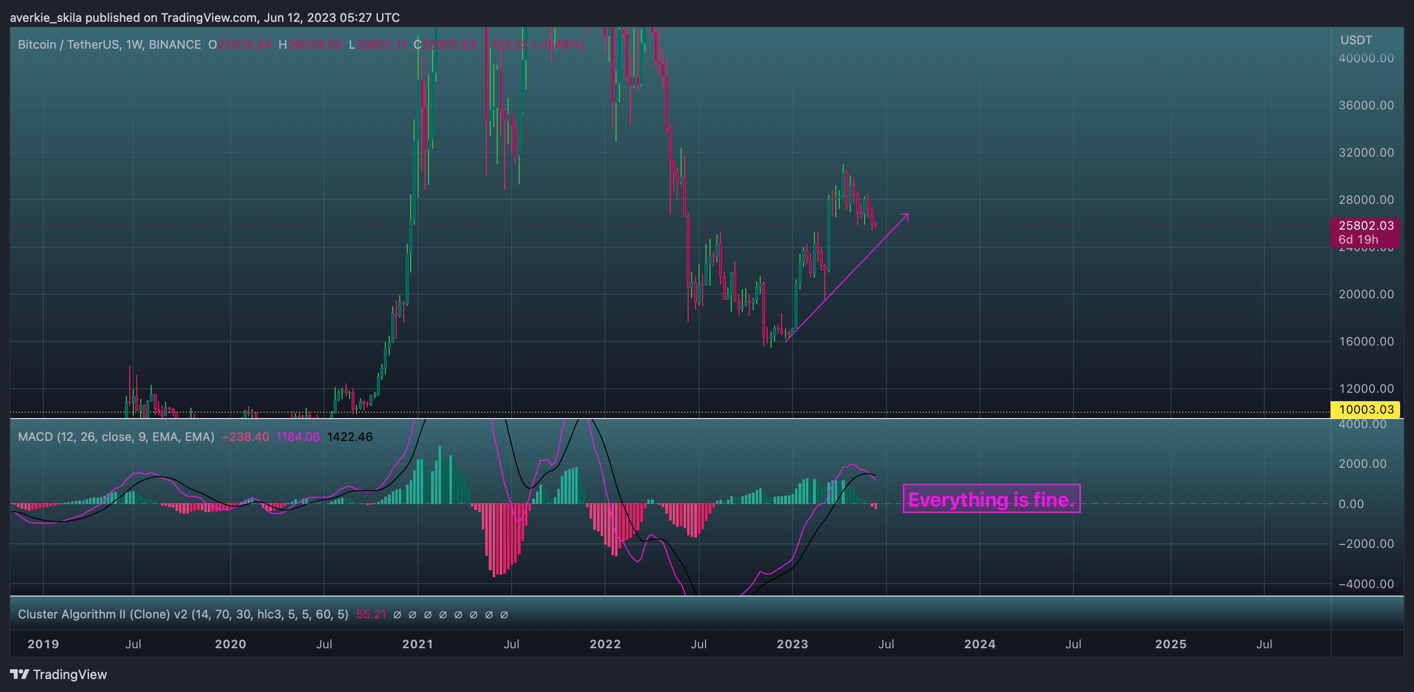Click the 16000.00 price axis label
Image resolution: width=1414 pixels, height=692 pixels.
(1366, 342)
